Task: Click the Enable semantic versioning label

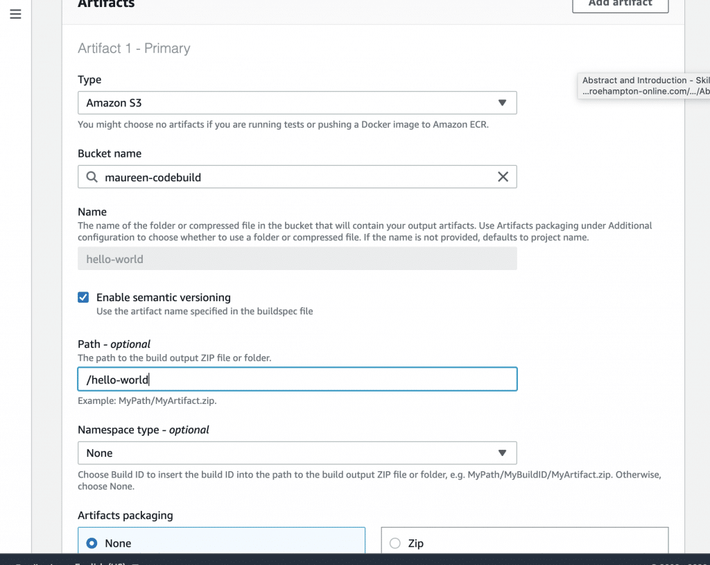Action: pos(163,297)
